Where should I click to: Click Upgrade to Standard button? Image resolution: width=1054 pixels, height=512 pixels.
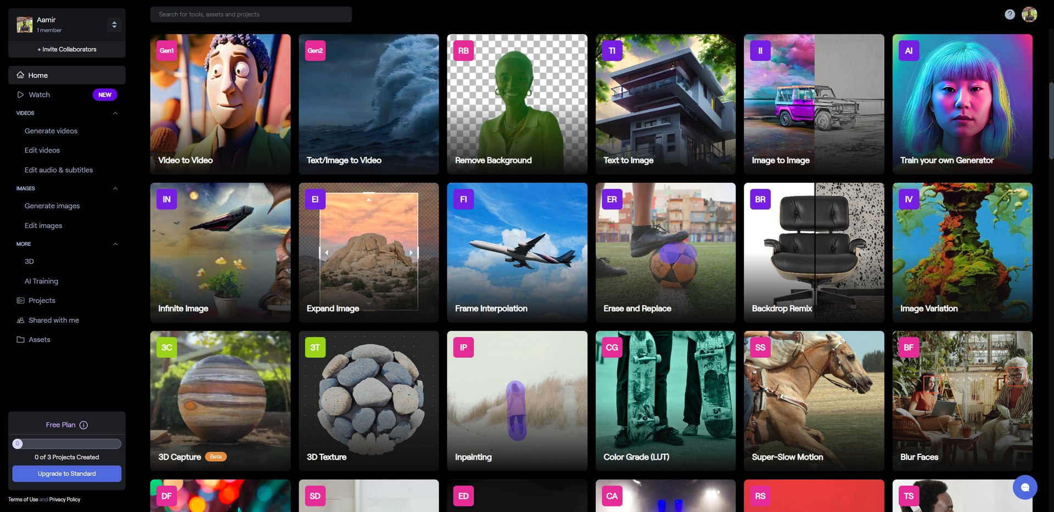click(67, 474)
